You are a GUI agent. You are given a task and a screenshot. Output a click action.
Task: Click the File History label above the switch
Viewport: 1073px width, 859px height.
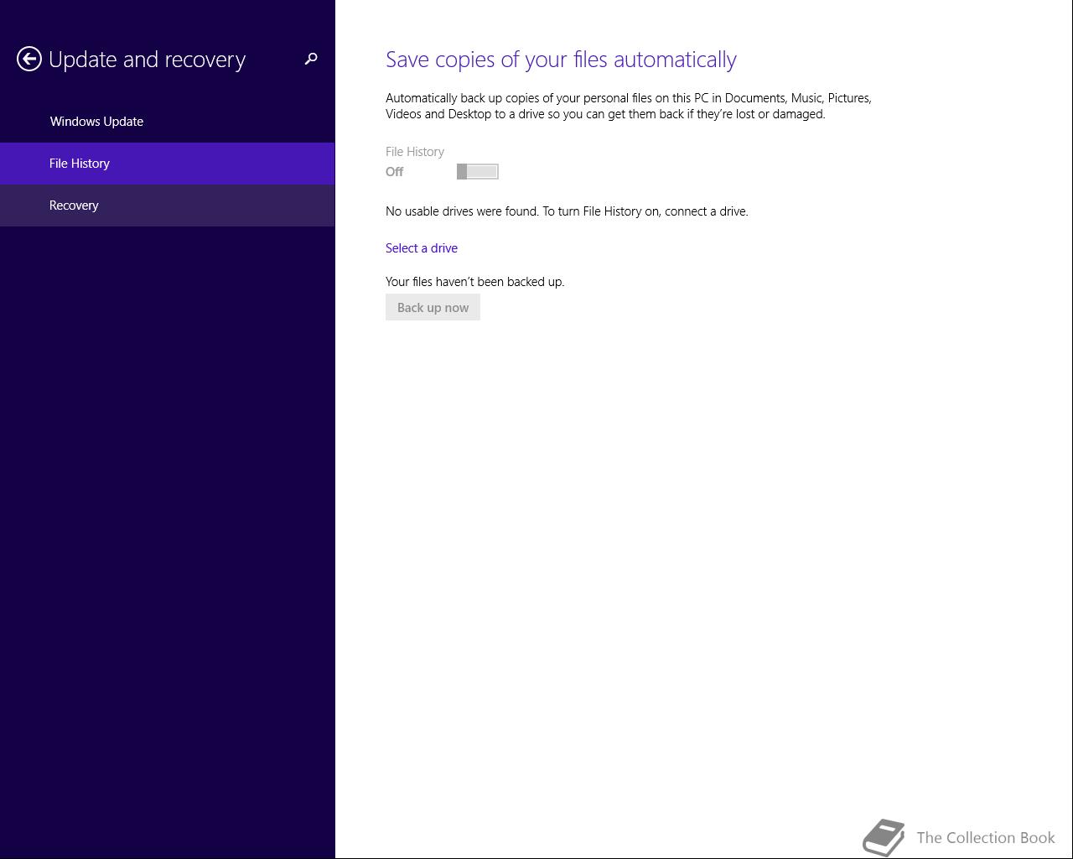pyautogui.click(x=415, y=152)
